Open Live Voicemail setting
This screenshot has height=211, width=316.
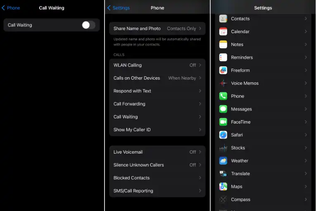click(x=157, y=152)
